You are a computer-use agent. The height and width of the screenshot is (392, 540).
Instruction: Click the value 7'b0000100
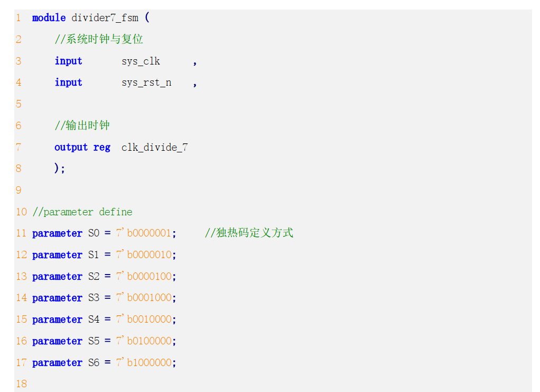click(144, 276)
